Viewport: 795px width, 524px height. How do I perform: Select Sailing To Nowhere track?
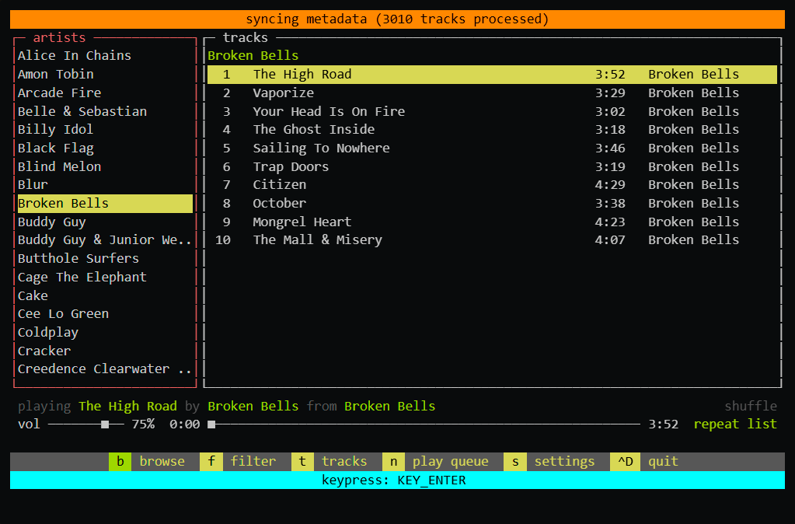(x=492, y=148)
